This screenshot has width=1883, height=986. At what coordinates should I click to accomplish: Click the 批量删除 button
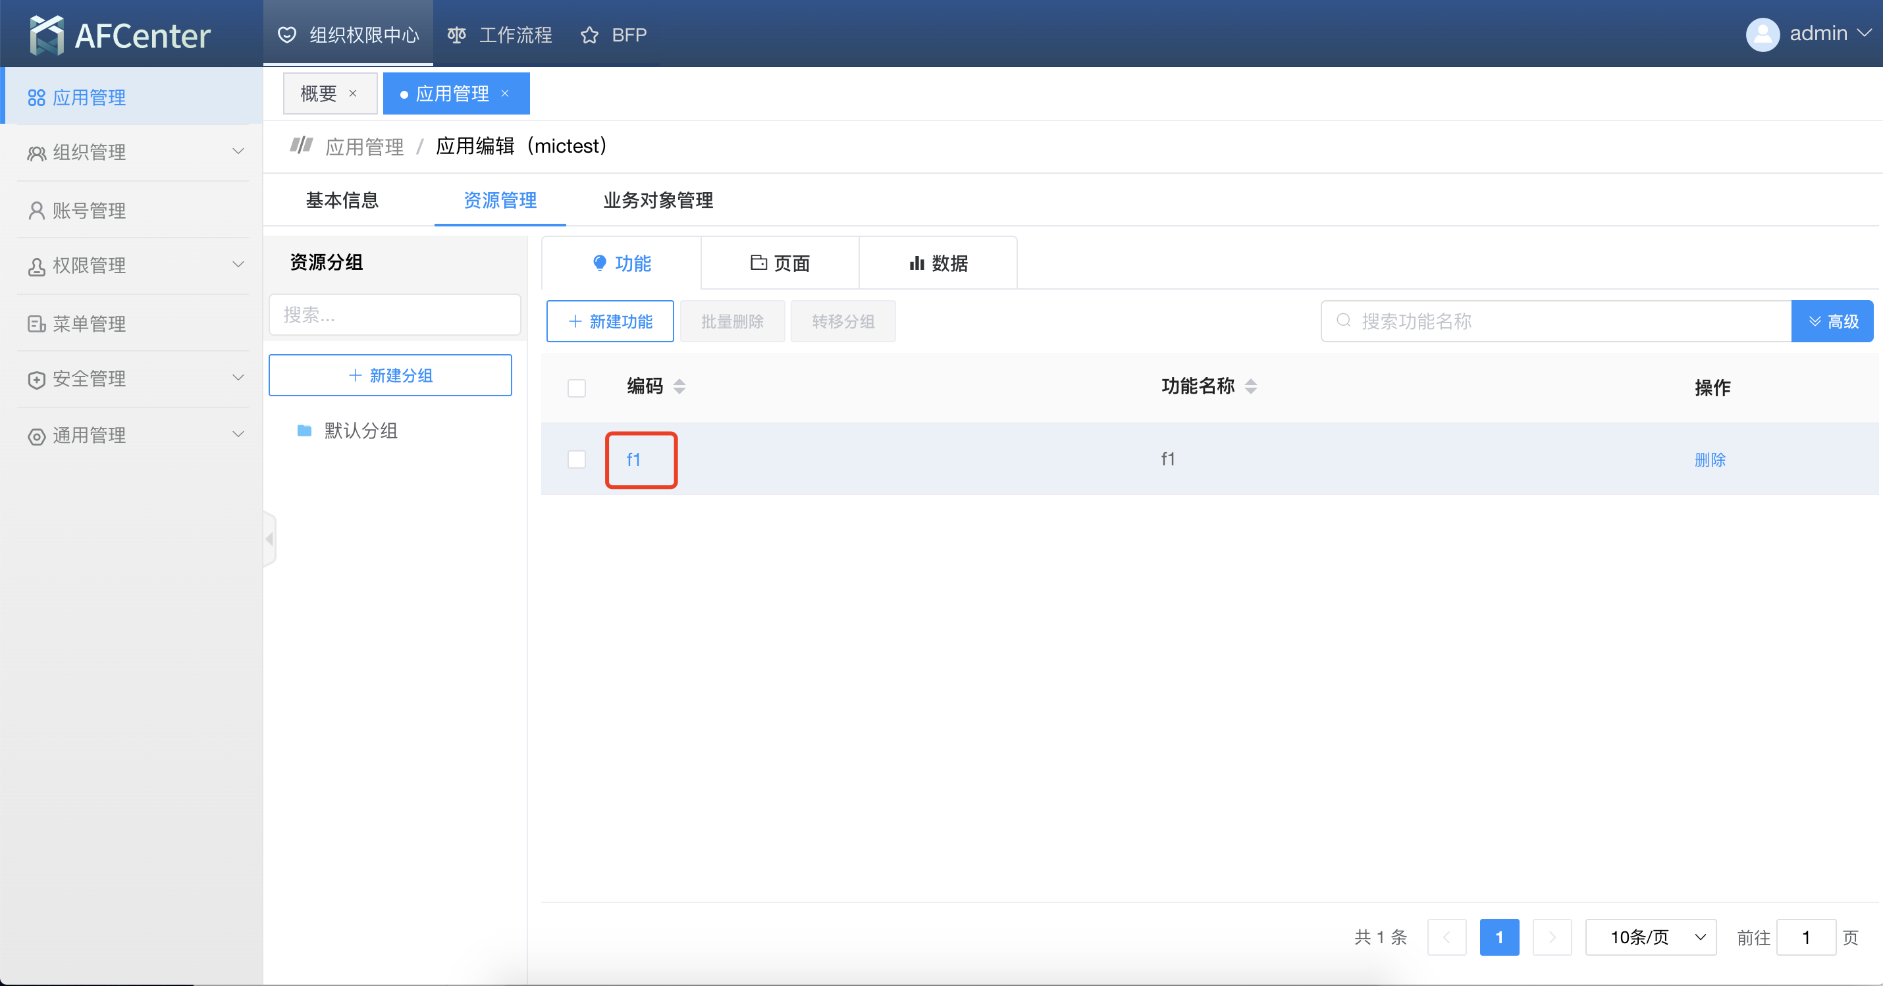[x=732, y=322]
